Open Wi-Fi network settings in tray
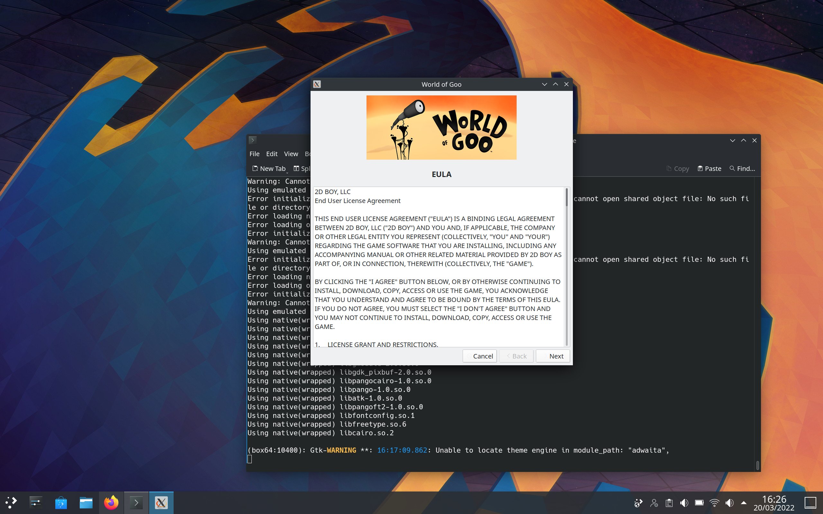Image resolution: width=823 pixels, height=514 pixels. pyautogui.click(x=714, y=503)
